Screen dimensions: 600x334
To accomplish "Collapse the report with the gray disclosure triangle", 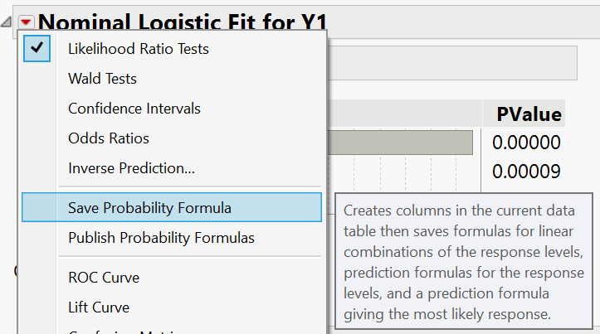I will click(7, 21).
